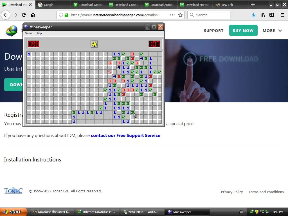
Task: Click the yellow security shield tray icon
Action: [x=257, y=212]
